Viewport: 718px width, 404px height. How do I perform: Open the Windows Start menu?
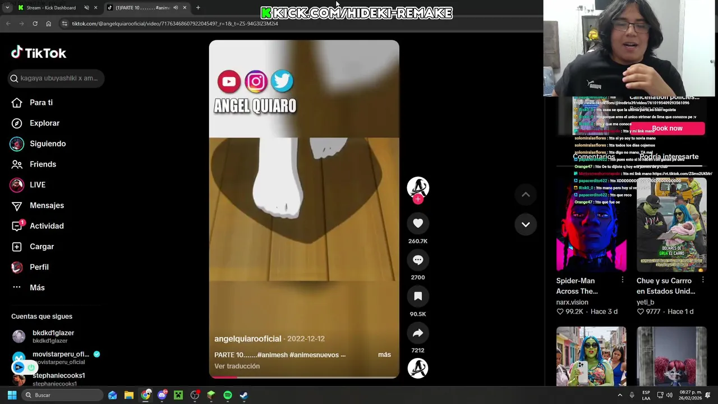click(12, 395)
